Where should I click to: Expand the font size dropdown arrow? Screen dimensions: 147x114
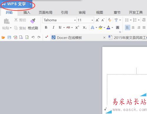tap(92, 20)
